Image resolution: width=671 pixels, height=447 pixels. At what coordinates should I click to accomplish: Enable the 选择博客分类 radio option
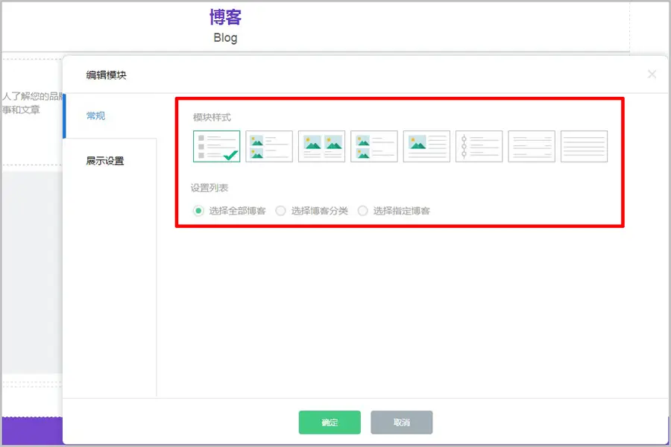coord(281,211)
